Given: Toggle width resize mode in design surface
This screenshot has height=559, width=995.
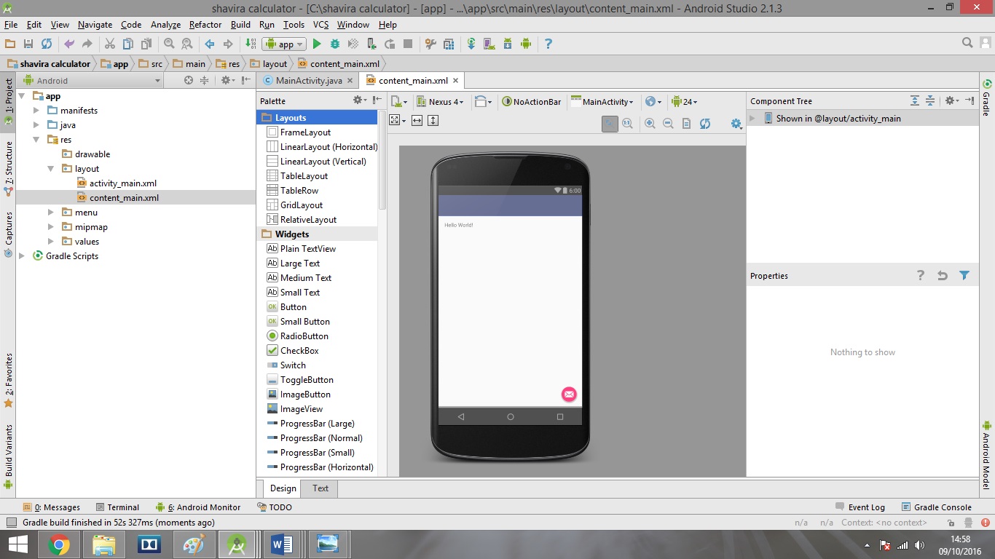Looking at the screenshot, I should point(417,120).
